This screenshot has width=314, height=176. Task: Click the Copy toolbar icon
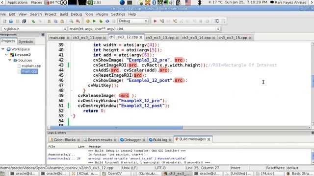point(55,21)
